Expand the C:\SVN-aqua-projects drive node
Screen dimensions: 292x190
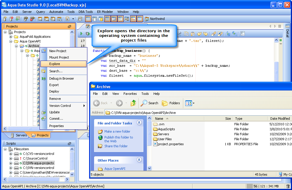(11, 163)
